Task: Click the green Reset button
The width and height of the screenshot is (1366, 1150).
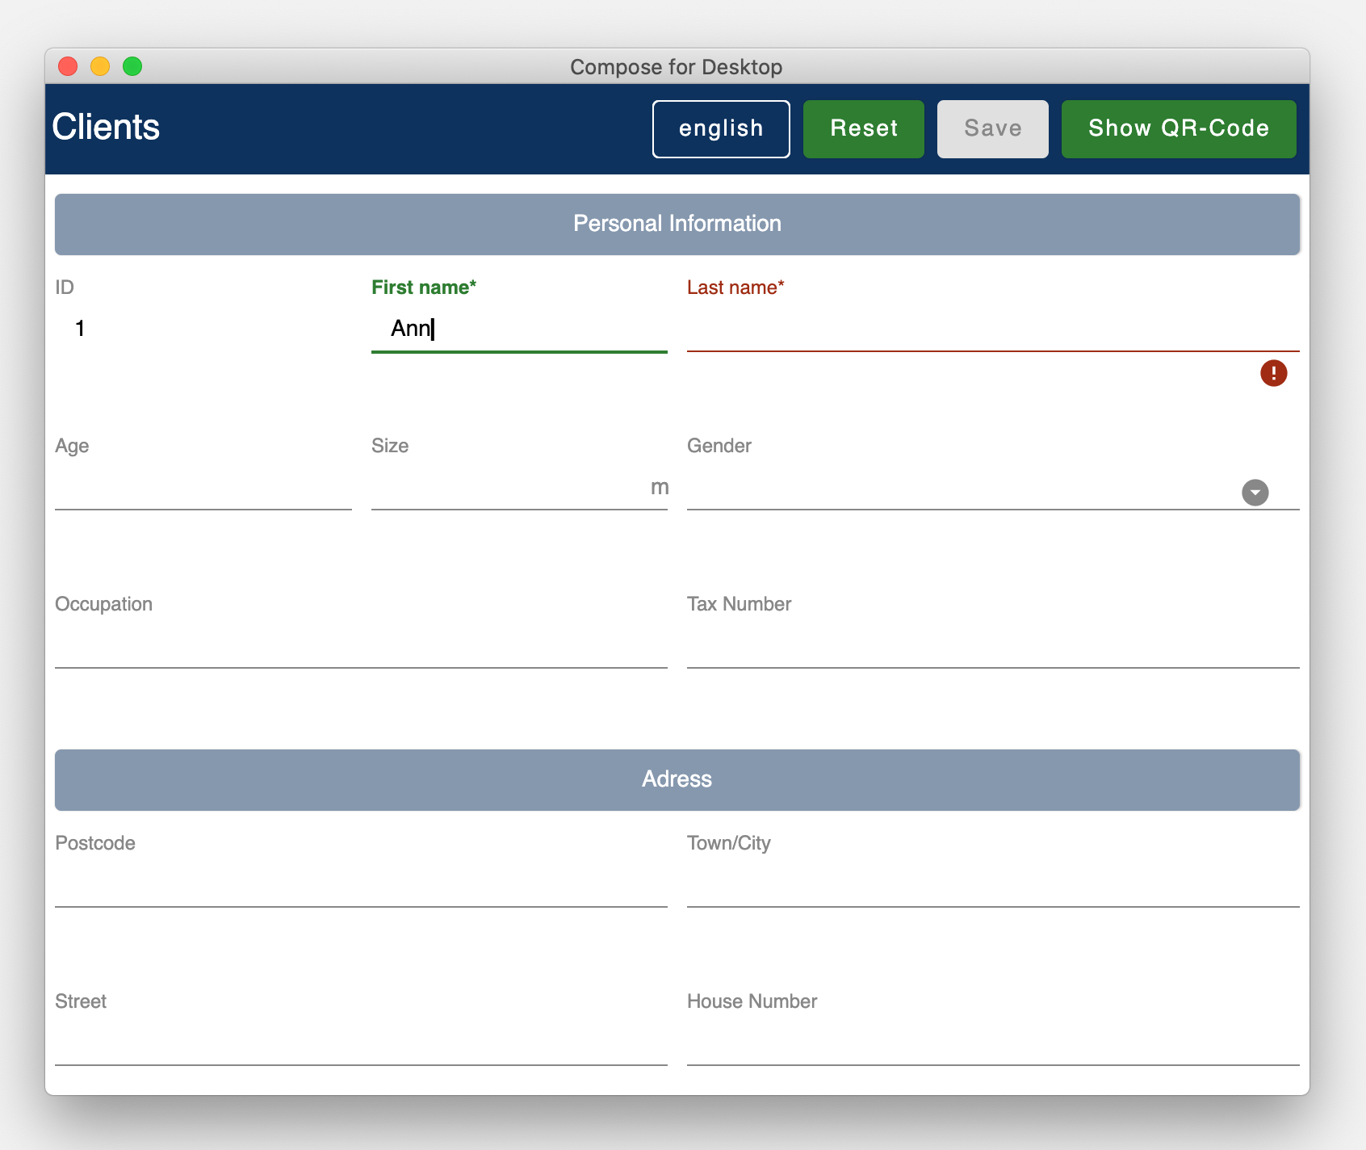Action: (864, 129)
